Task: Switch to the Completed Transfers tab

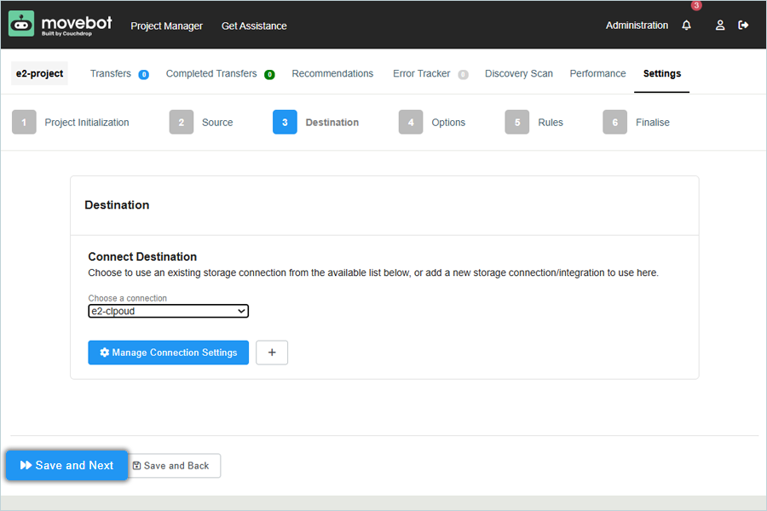Action: (211, 74)
